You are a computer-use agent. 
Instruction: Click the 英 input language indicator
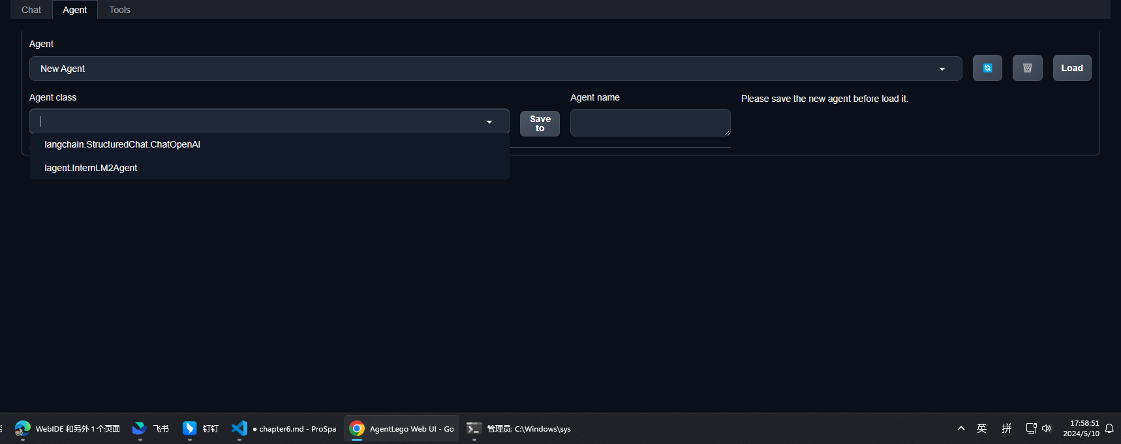981,429
